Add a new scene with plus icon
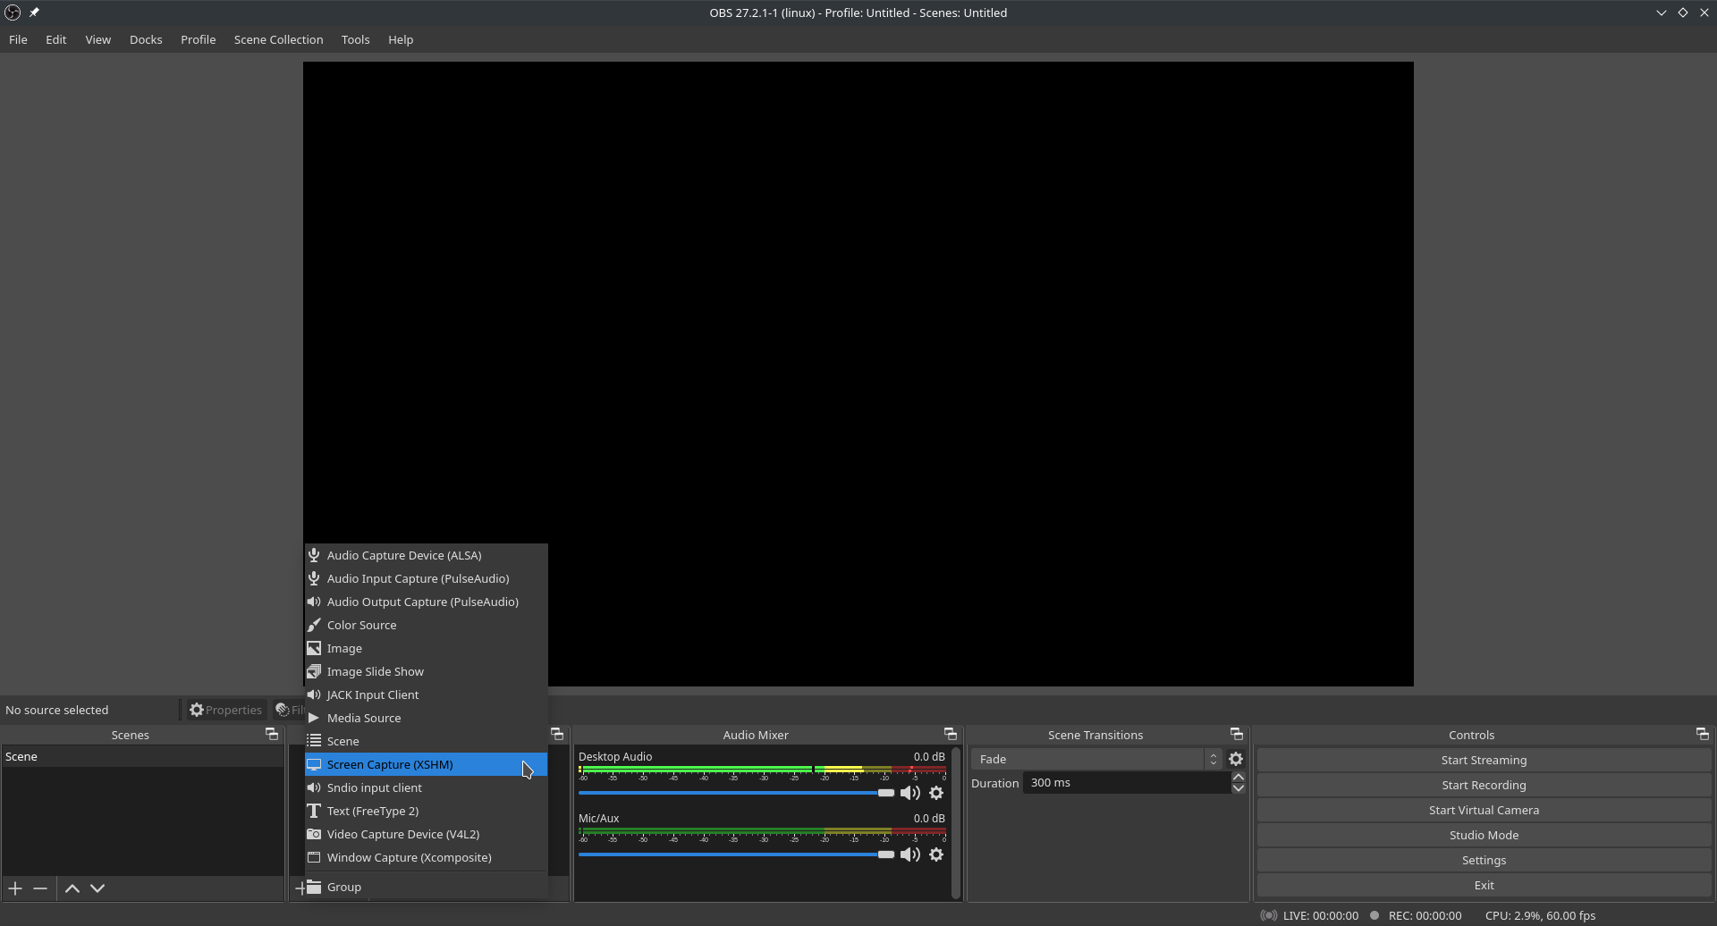Screen dimensions: 1717x926 pos(15,888)
